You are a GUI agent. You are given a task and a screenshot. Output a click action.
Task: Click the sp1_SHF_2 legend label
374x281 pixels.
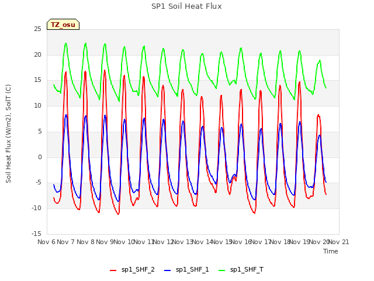pos(138,269)
